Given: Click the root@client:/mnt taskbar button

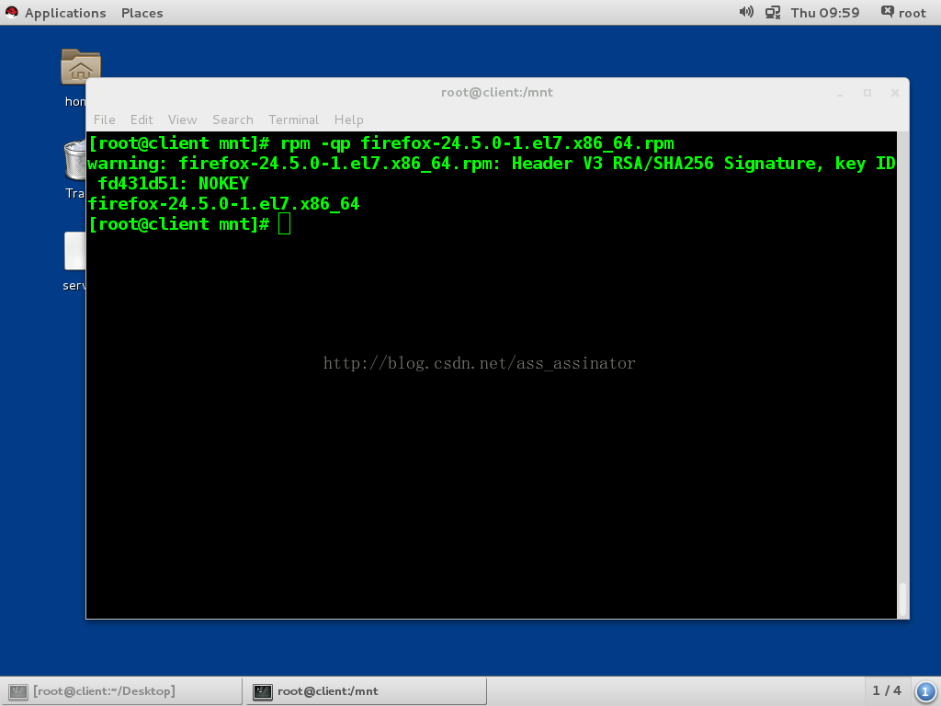Looking at the screenshot, I should (x=366, y=691).
